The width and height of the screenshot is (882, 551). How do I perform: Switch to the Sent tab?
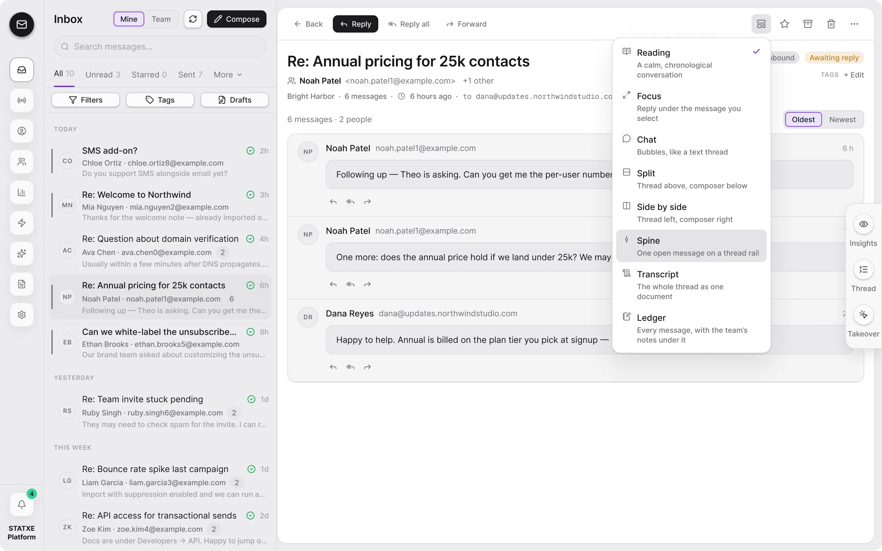(x=190, y=75)
